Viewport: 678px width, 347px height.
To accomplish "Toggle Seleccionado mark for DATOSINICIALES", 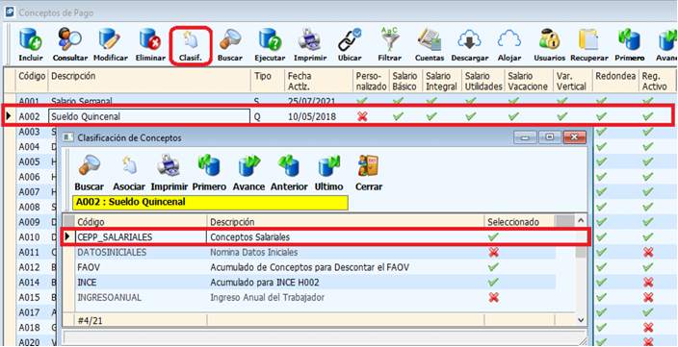I will click(x=493, y=252).
